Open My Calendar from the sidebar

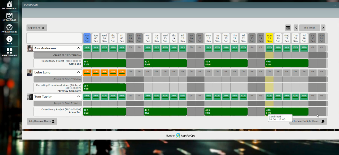9,17
